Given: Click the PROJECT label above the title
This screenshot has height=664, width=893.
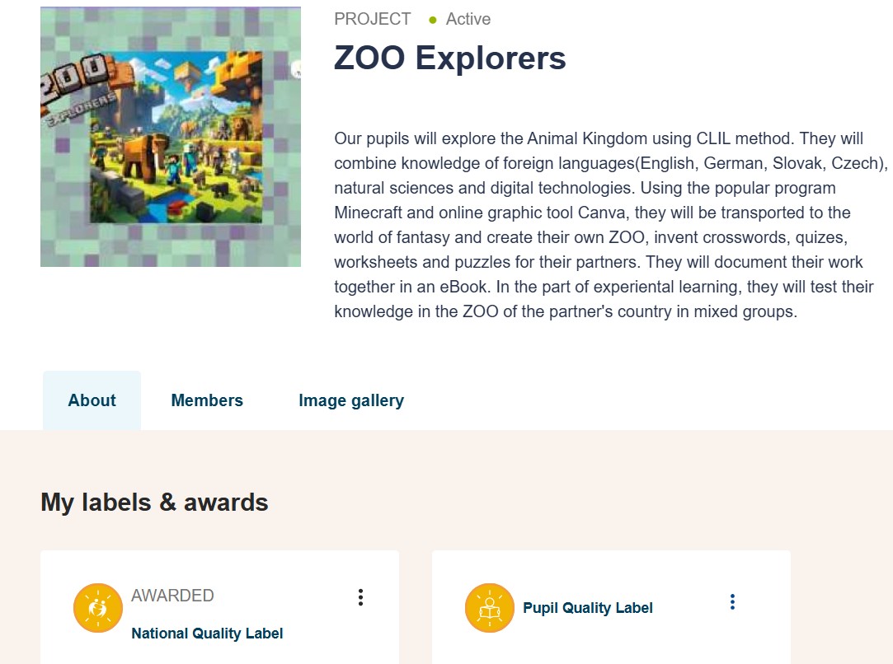Looking at the screenshot, I should tap(373, 19).
